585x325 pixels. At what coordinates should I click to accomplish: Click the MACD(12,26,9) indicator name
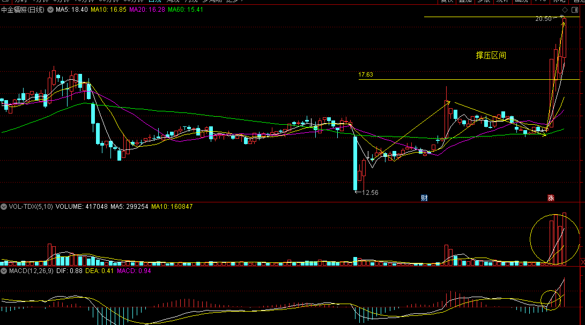[31, 271]
